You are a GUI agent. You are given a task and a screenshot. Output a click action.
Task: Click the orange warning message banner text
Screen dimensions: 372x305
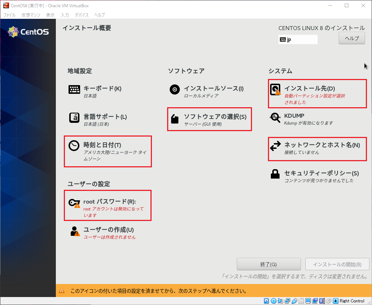point(159,291)
